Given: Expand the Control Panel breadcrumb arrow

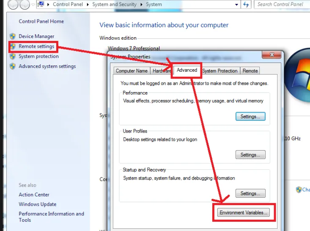Looking at the screenshot, I should click(x=88, y=4).
